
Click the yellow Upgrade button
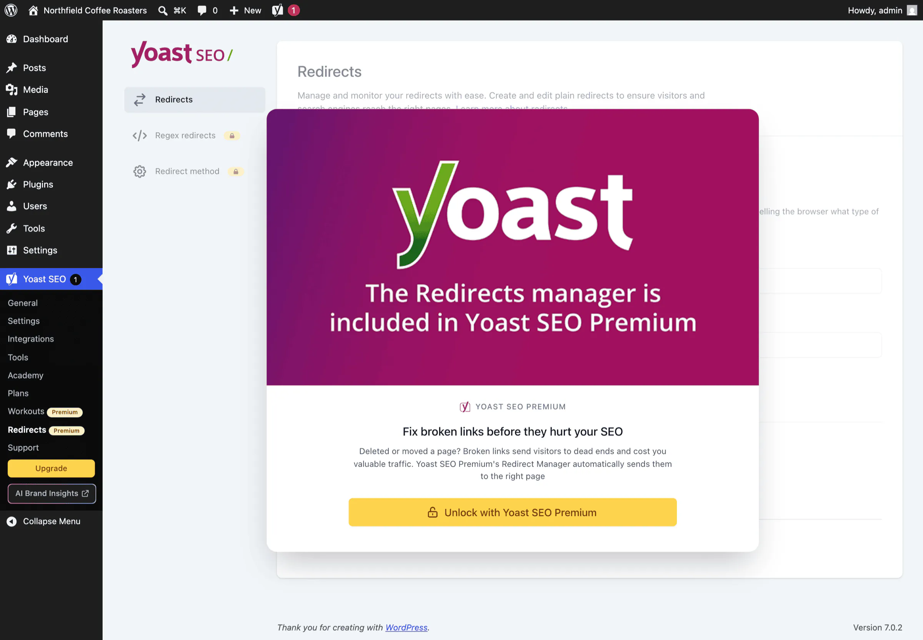51,468
